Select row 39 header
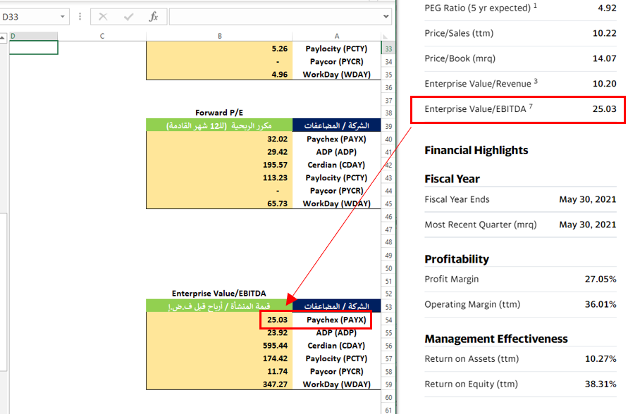 388,126
